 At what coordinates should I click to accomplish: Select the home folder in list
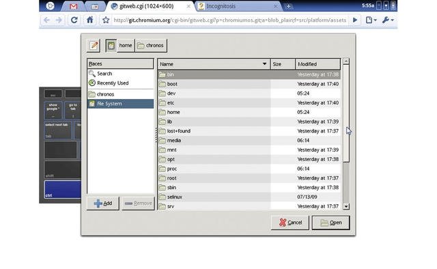[249, 113]
